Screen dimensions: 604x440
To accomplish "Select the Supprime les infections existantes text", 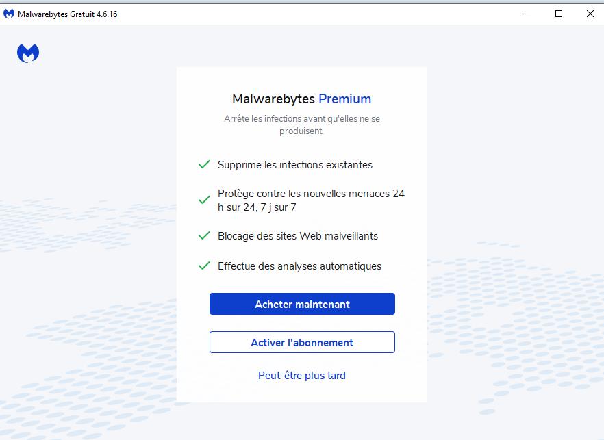I will [x=295, y=165].
